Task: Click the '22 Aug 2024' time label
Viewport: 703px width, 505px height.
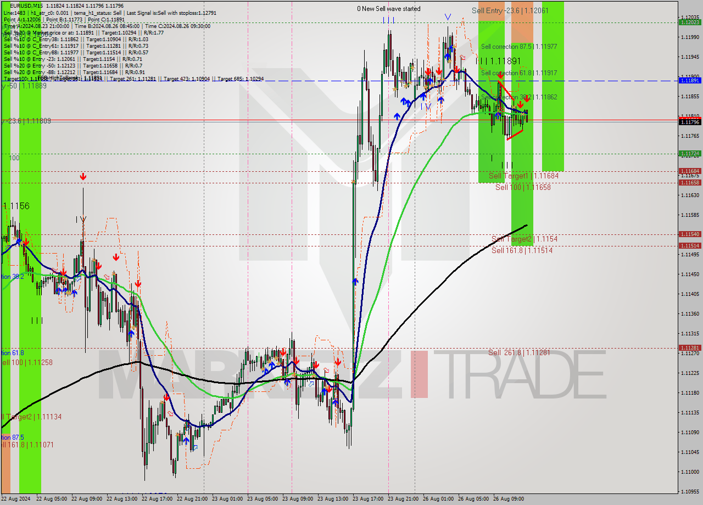Action: pyautogui.click(x=16, y=499)
